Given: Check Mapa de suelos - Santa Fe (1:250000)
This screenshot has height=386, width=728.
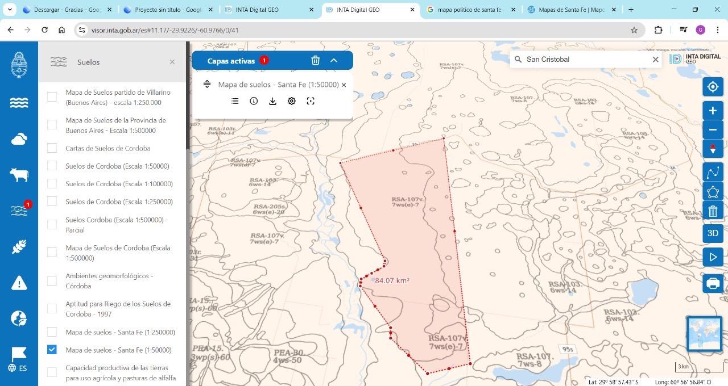Looking at the screenshot, I should 52,332.
